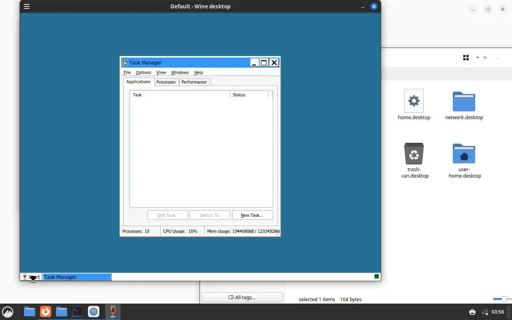
Task: Maximize the Task Manager window
Action: point(264,62)
